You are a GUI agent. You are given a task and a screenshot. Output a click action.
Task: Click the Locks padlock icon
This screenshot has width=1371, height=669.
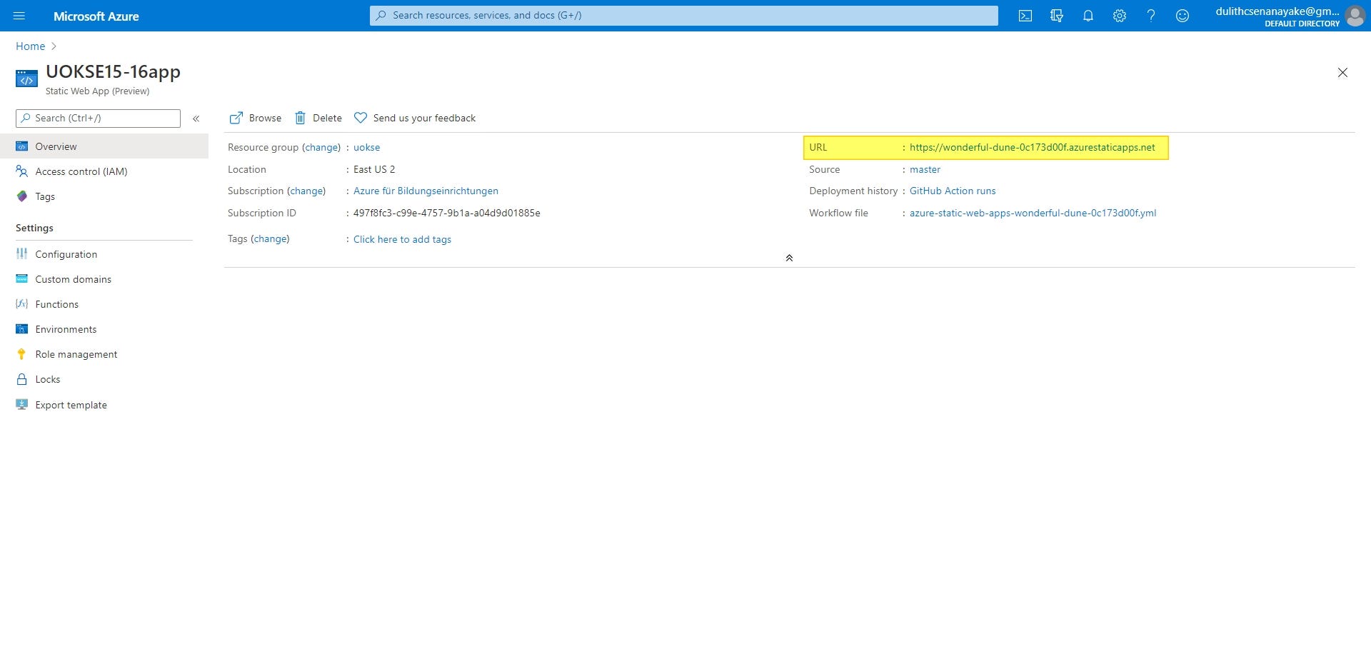click(22, 379)
